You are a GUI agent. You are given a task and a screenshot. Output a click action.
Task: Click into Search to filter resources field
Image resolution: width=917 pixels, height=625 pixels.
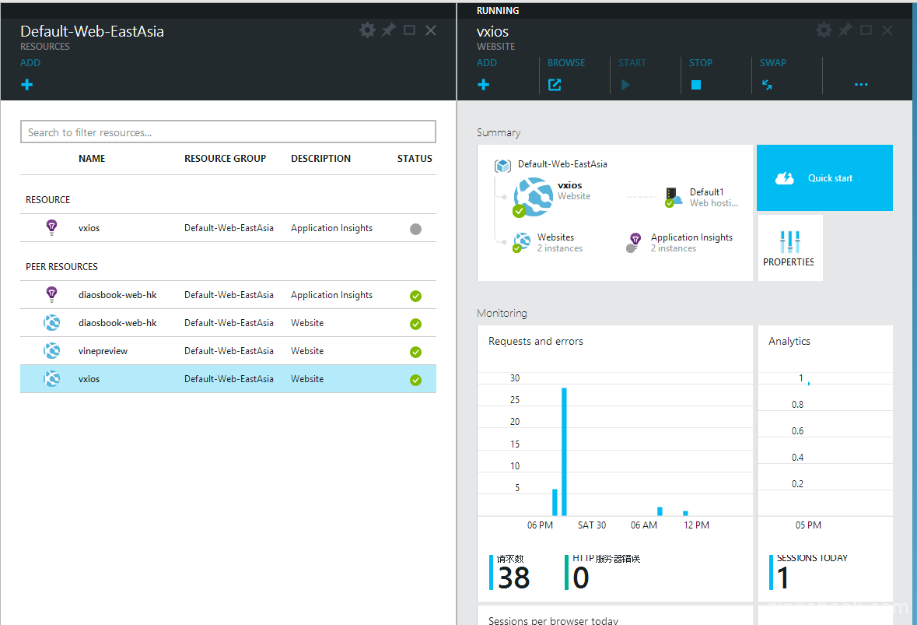point(228,132)
